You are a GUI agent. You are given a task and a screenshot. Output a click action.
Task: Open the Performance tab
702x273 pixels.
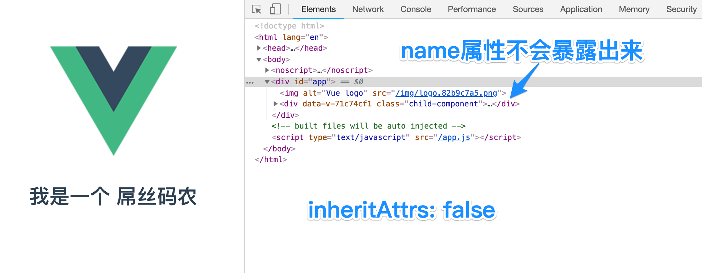point(472,9)
